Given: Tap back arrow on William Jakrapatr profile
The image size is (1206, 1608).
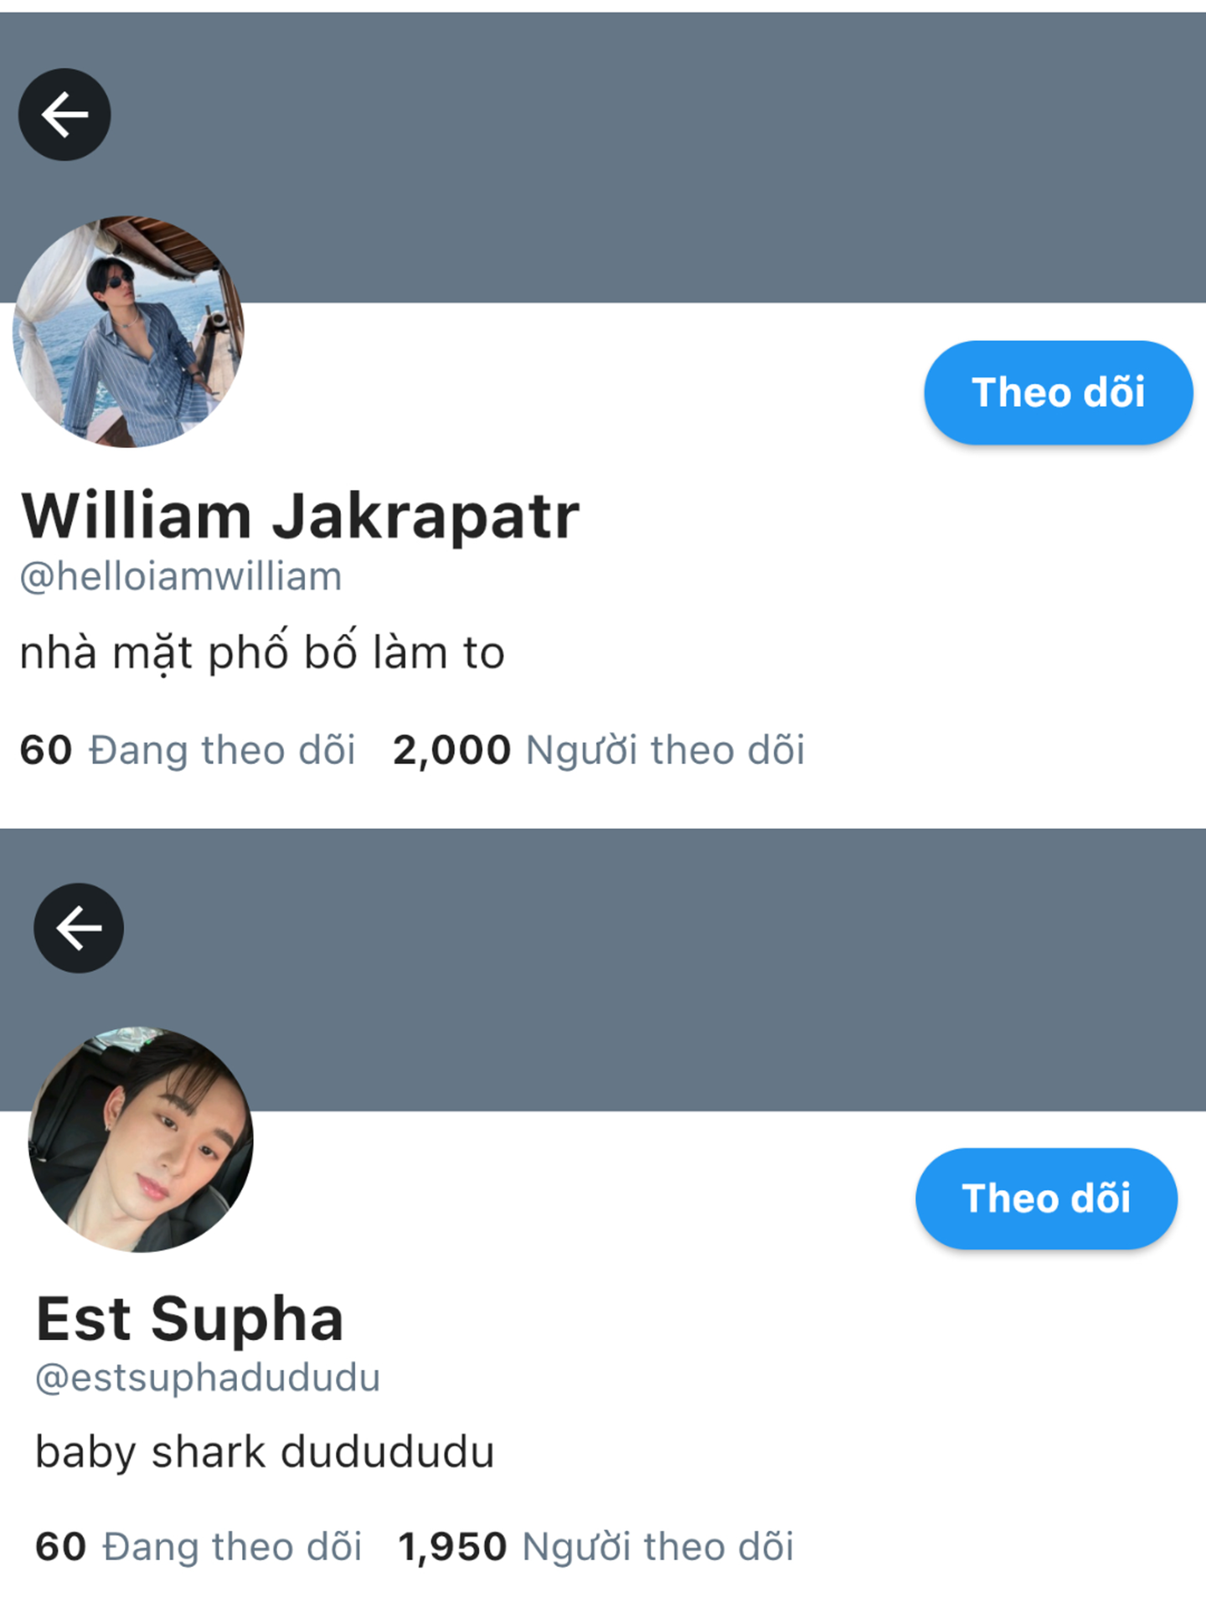Looking at the screenshot, I should [x=64, y=115].
